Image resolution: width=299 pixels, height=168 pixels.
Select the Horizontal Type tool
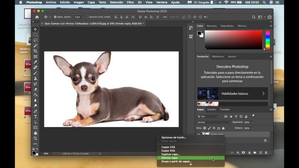[x=36, y=117]
